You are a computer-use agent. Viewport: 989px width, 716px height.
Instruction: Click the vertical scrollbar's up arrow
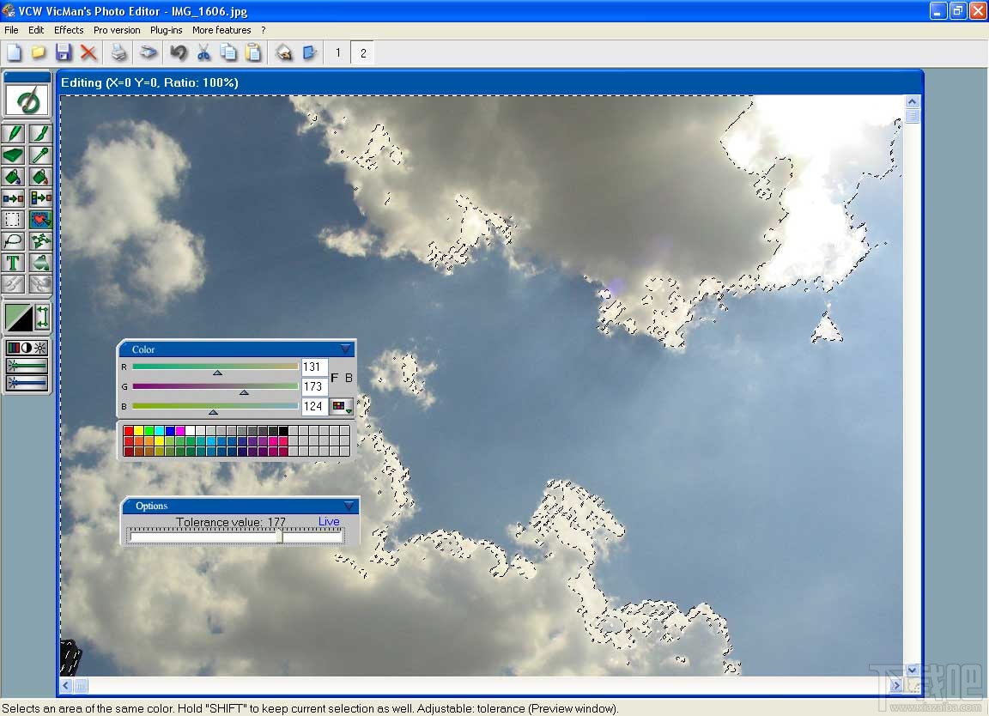[x=913, y=101]
